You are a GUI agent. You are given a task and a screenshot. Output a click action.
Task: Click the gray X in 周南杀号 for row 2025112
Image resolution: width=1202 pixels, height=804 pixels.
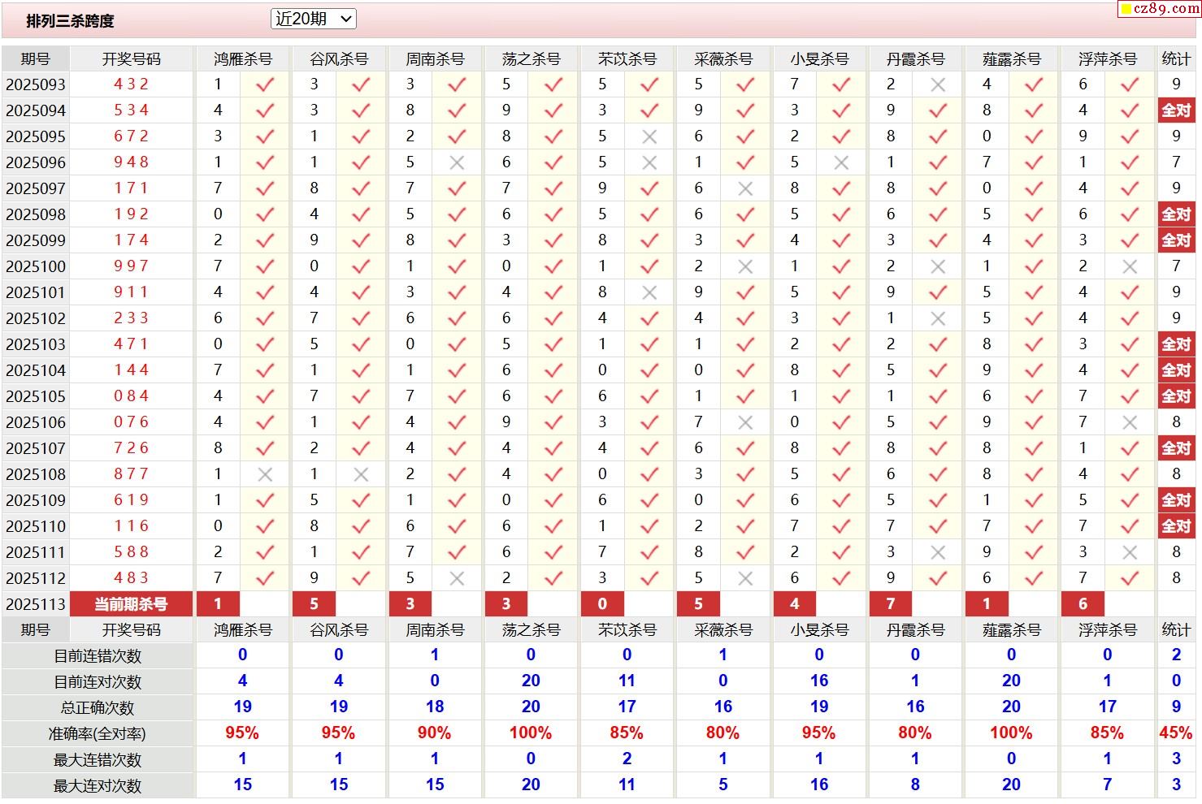click(x=457, y=578)
